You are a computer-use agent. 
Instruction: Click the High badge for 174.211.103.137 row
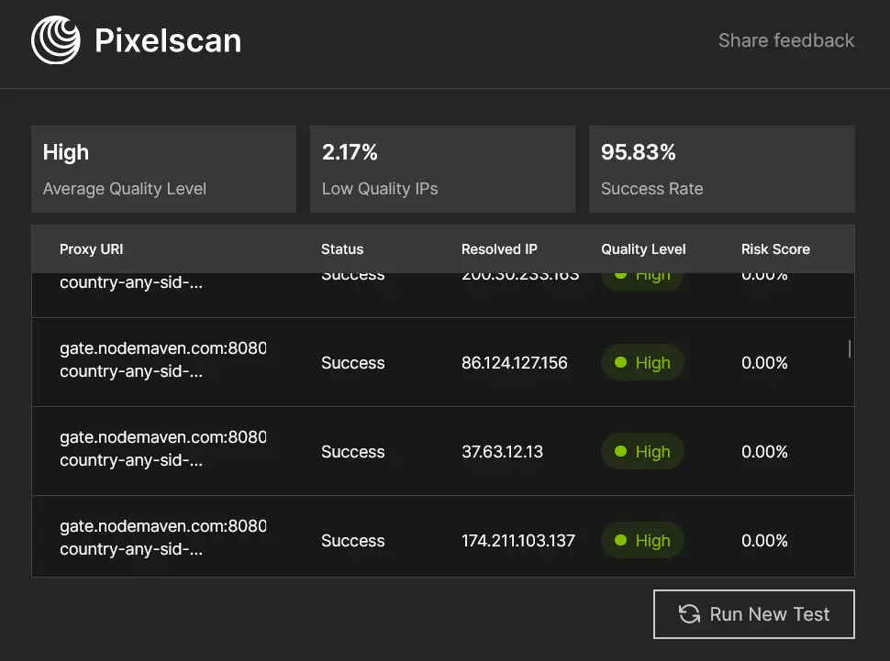(642, 540)
